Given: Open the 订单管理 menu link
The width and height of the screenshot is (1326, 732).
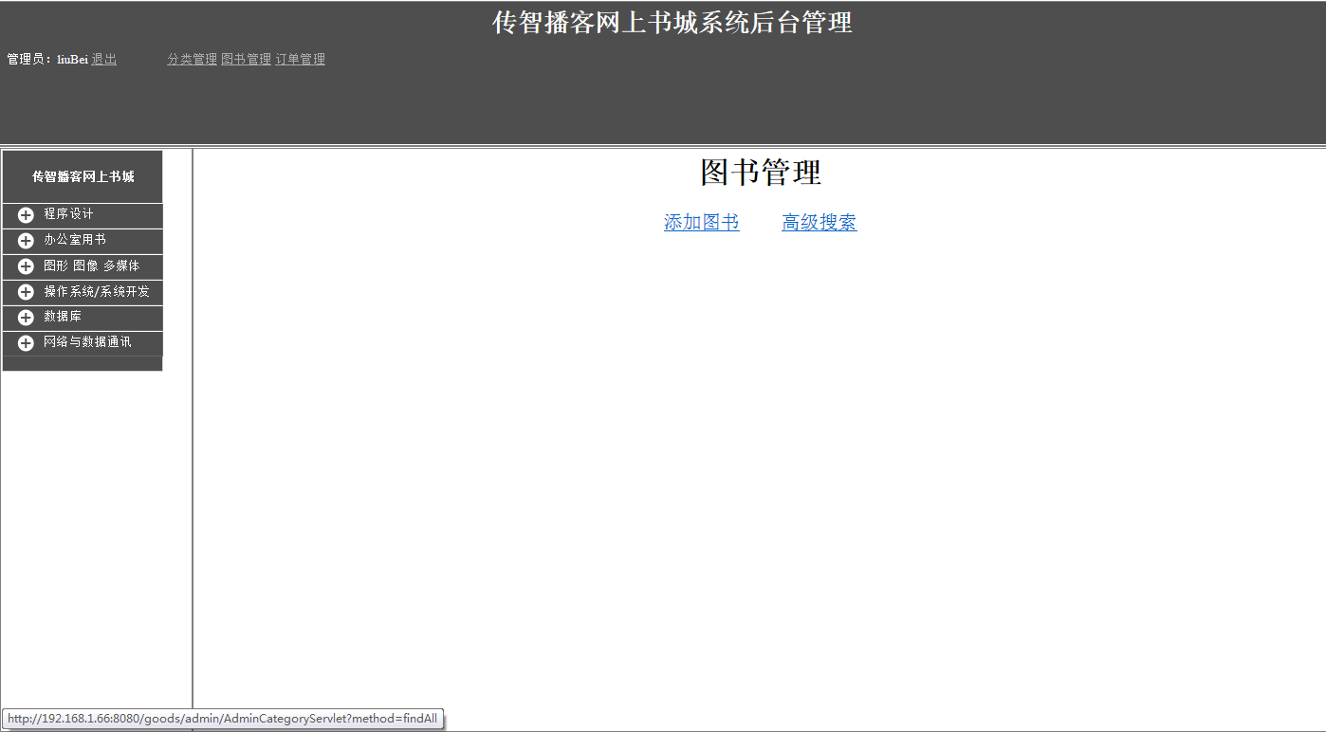Looking at the screenshot, I should click(x=300, y=59).
